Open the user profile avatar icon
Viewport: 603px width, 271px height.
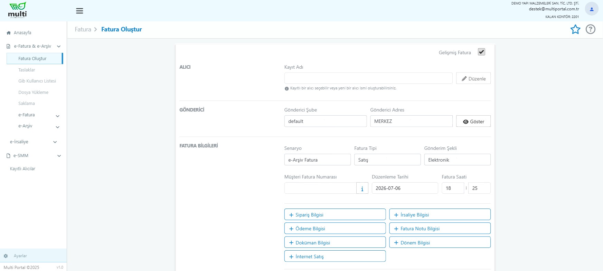[592, 9]
